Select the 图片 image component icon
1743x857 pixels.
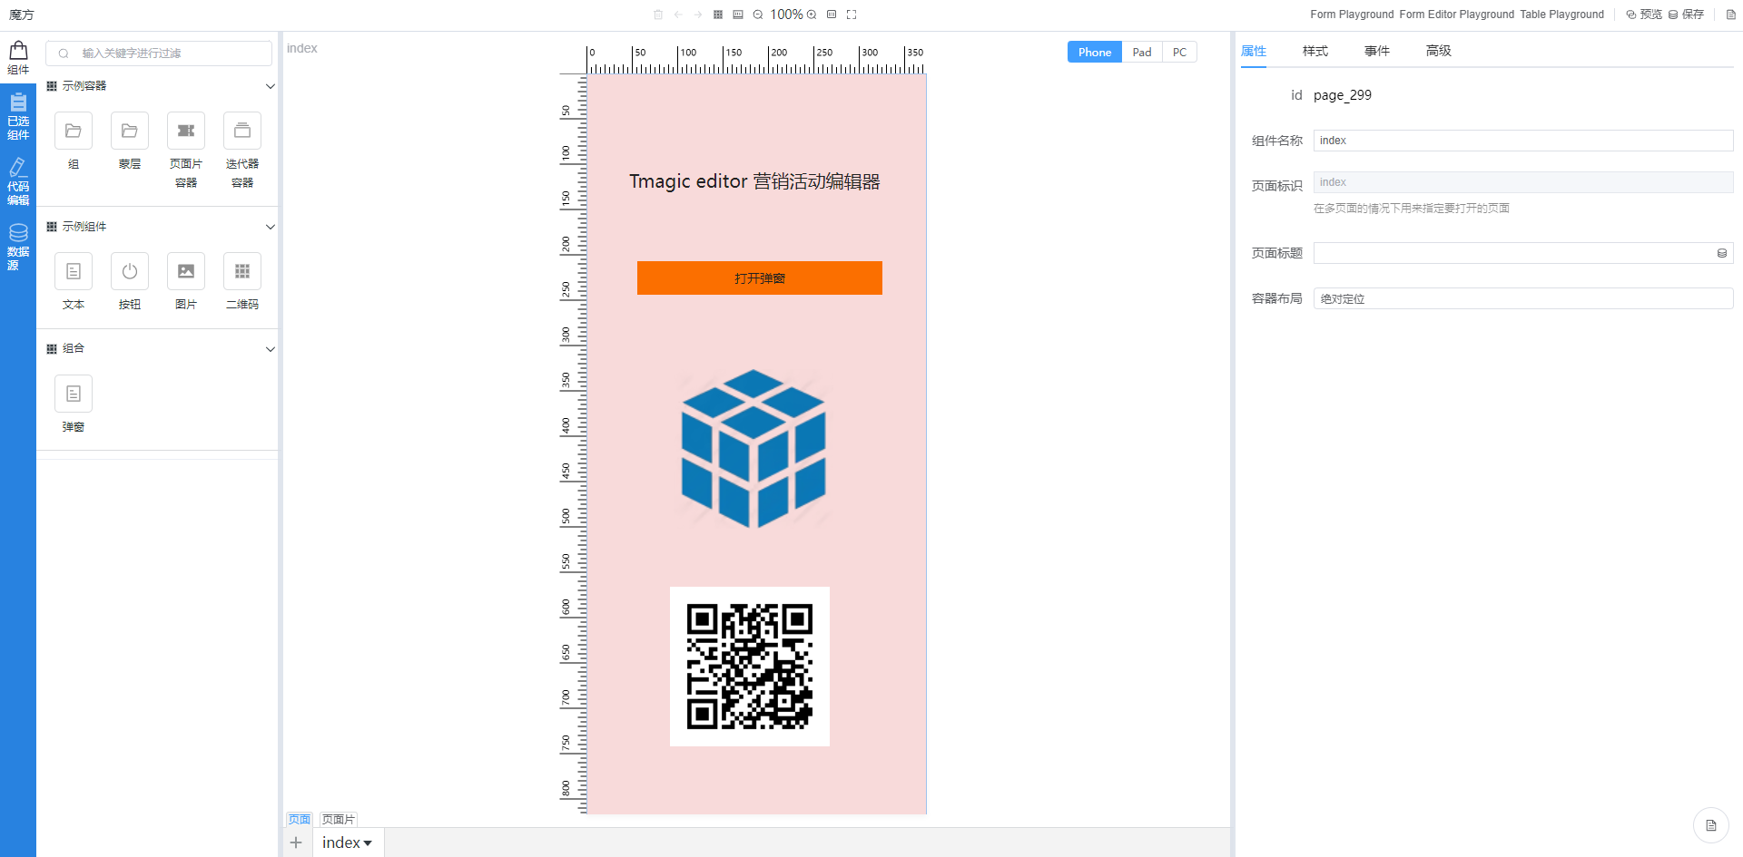click(186, 271)
